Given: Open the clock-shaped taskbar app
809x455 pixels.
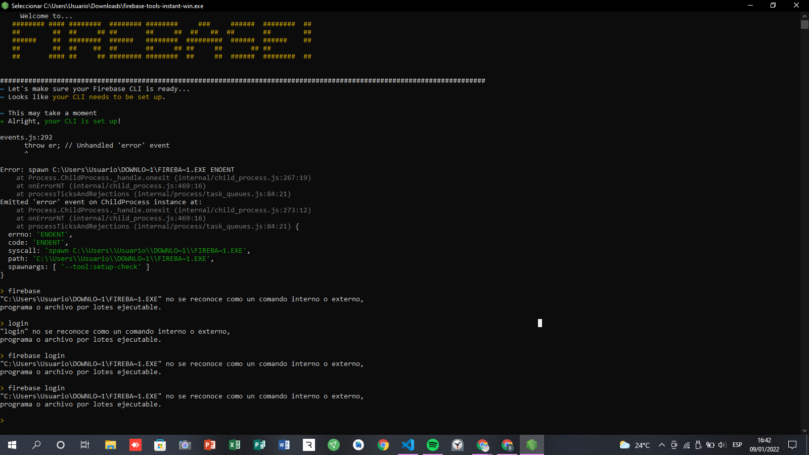Looking at the screenshot, I should [457, 445].
